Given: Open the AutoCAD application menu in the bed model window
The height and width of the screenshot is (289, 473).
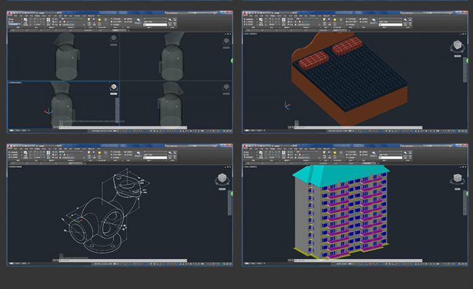Looking at the screenshot, I should click(245, 14).
